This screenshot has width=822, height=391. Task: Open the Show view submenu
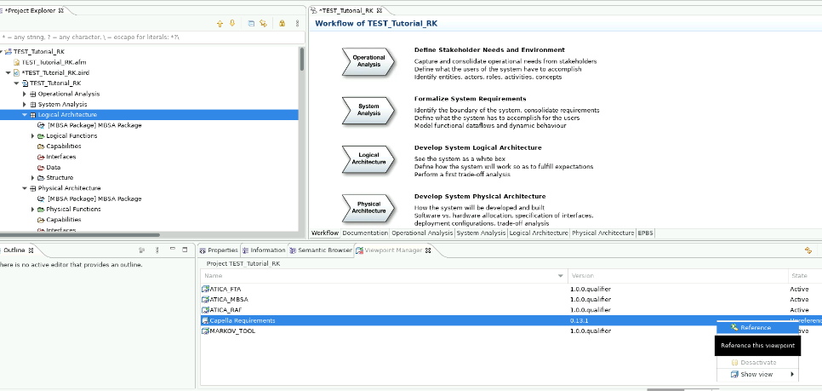(x=757, y=375)
